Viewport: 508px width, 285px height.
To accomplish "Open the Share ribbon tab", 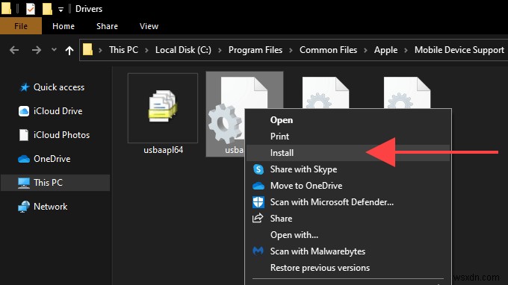I will [107, 26].
